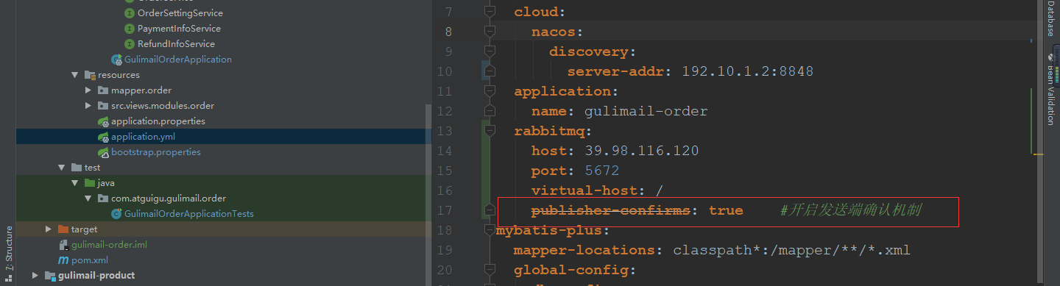Collapse the test folder

(x=61, y=168)
